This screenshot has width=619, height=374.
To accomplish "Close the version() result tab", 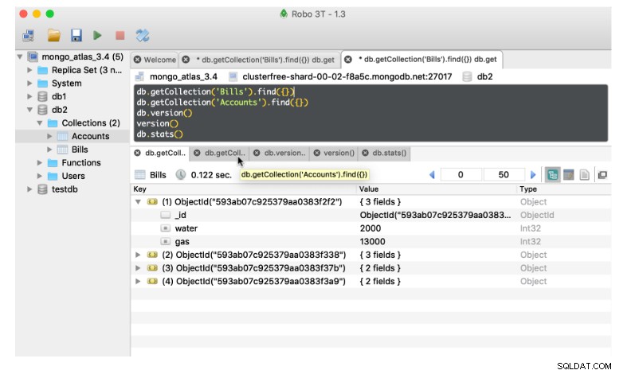I will tap(316, 153).
